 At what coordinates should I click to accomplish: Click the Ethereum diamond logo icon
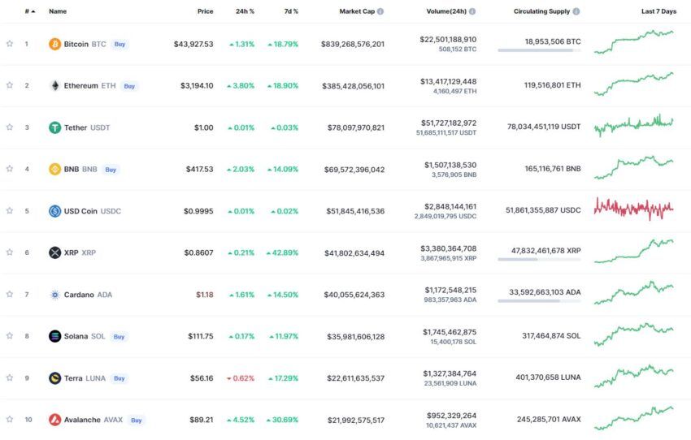[x=54, y=85]
